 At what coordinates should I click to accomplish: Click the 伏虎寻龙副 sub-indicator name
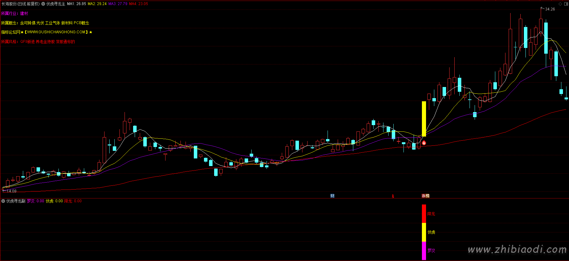pyautogui.click(x=16, y=201)
